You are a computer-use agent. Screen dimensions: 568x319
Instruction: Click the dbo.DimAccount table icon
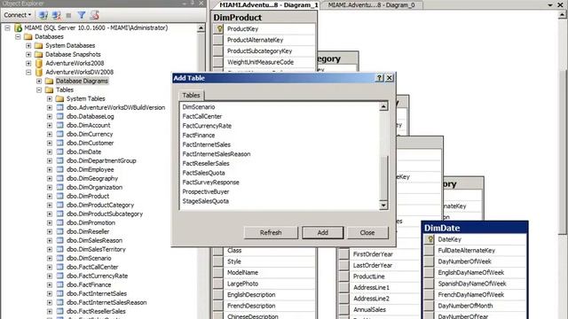click(x=59, y=125)
